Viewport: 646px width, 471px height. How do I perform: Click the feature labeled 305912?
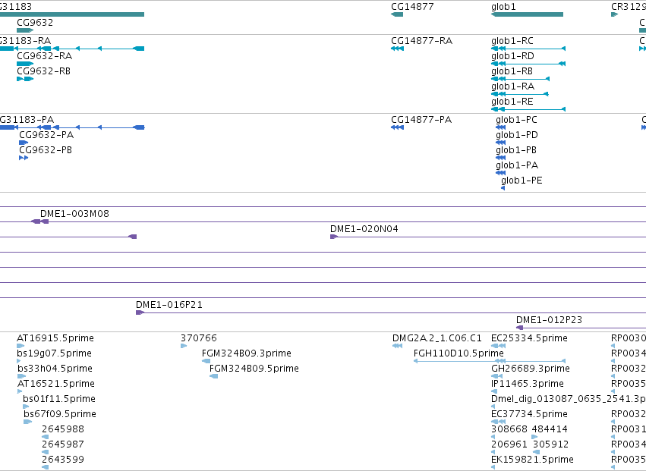tap(551, 444)
